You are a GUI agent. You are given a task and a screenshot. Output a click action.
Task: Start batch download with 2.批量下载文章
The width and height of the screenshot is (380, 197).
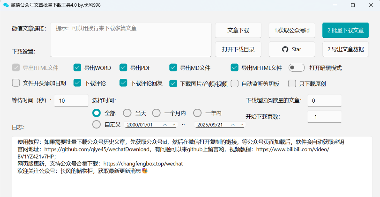(x=345, y=30)
